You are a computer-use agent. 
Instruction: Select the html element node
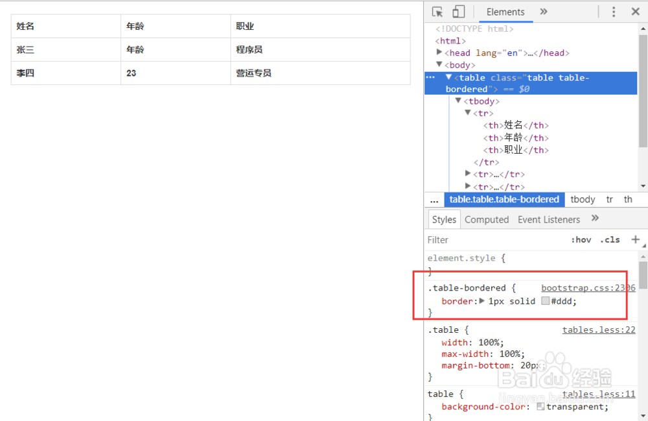pyautogui.click(x=450, y=41)
